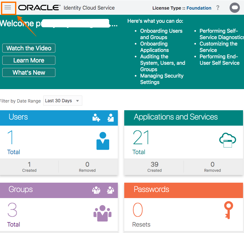Click the Foundation license type link

point(199,8)
